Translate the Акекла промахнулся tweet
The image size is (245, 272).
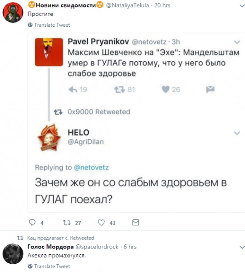coord(49,266)
